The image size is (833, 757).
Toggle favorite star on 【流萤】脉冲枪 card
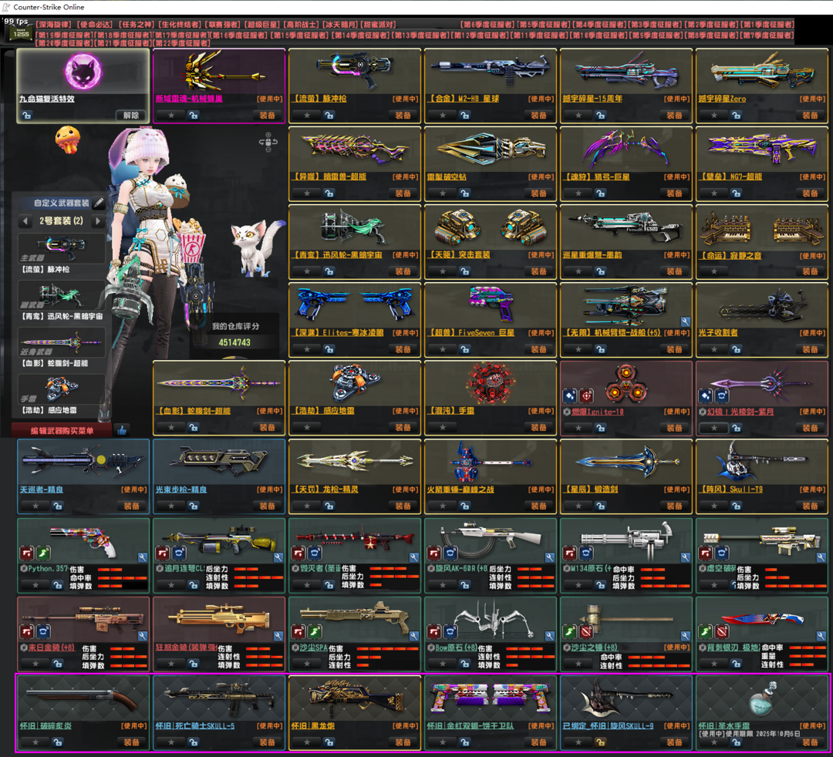306,115
